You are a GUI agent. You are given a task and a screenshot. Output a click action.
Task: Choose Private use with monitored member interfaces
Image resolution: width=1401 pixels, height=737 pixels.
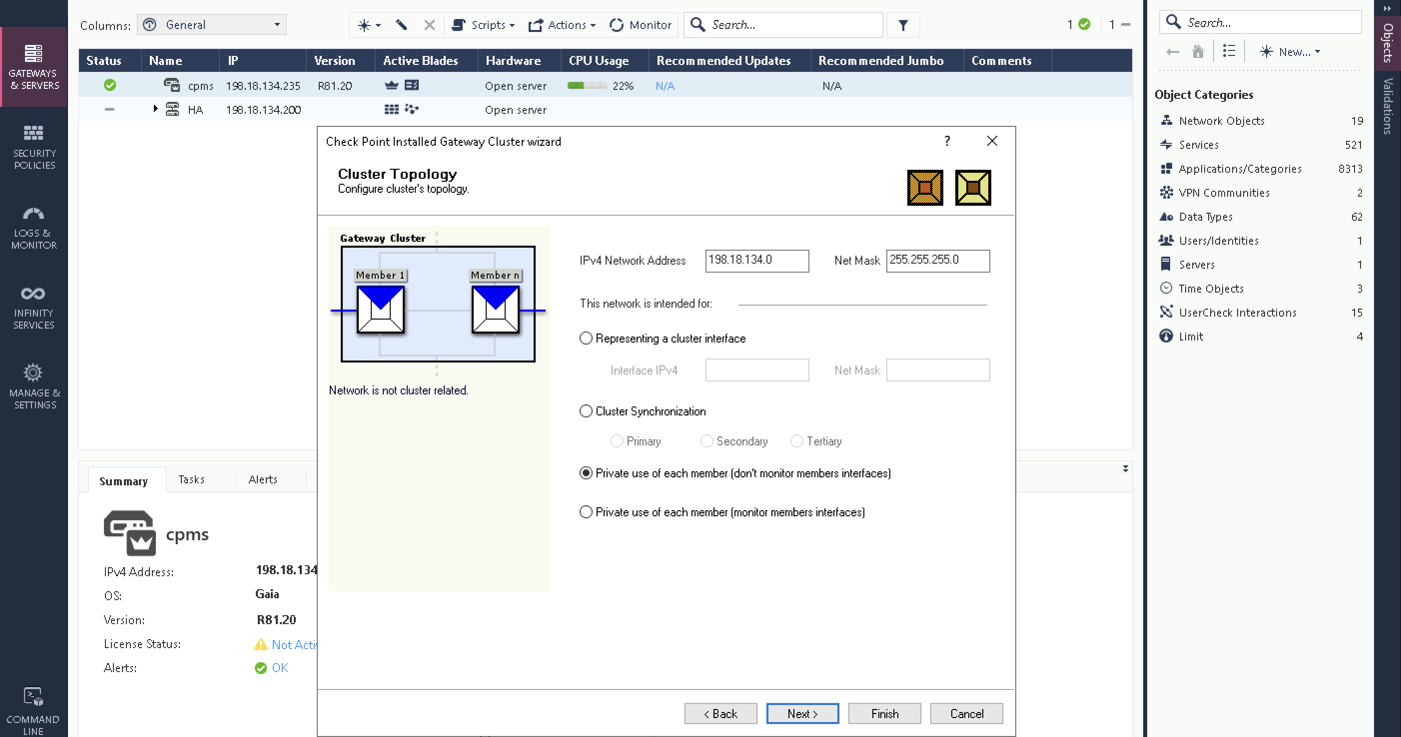point(586,512)
